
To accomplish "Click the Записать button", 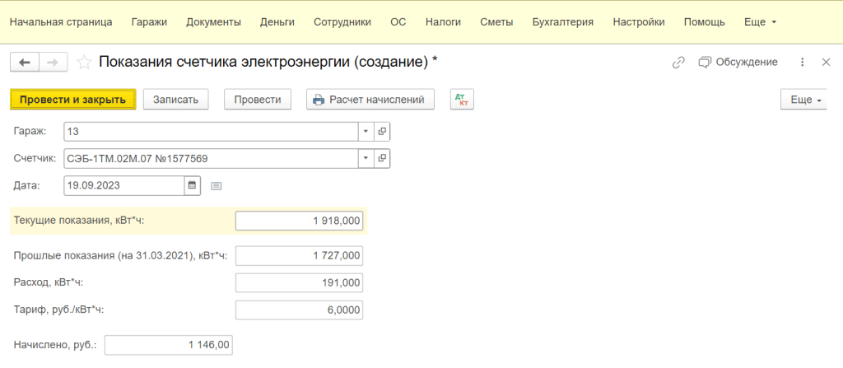I will [176, 100].
